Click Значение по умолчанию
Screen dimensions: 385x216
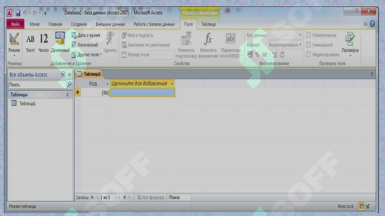(x=145, y=45)
